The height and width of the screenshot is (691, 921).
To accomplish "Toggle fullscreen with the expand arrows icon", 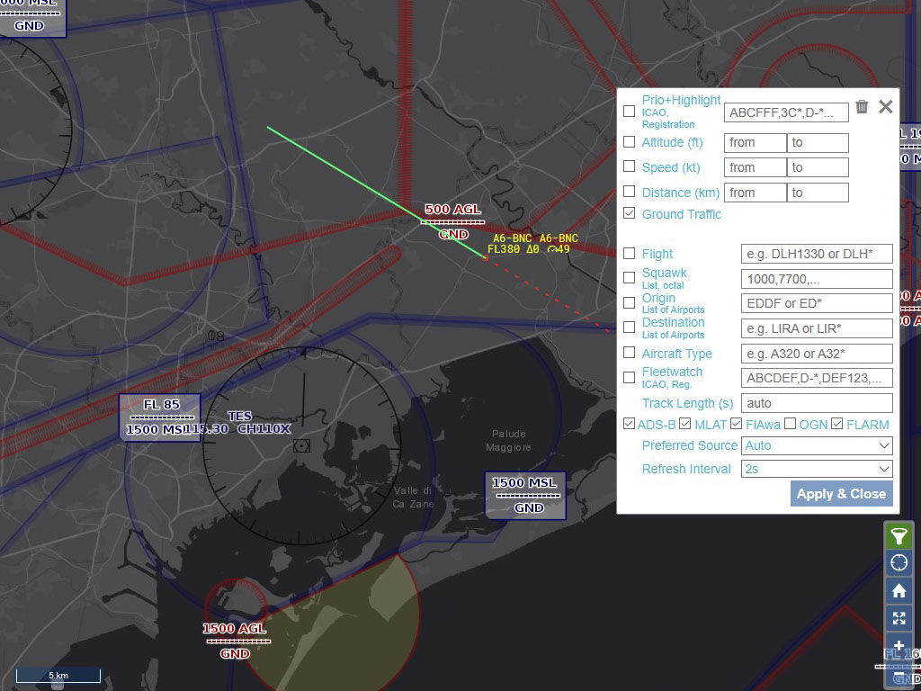I will click(x=899, y=618).
